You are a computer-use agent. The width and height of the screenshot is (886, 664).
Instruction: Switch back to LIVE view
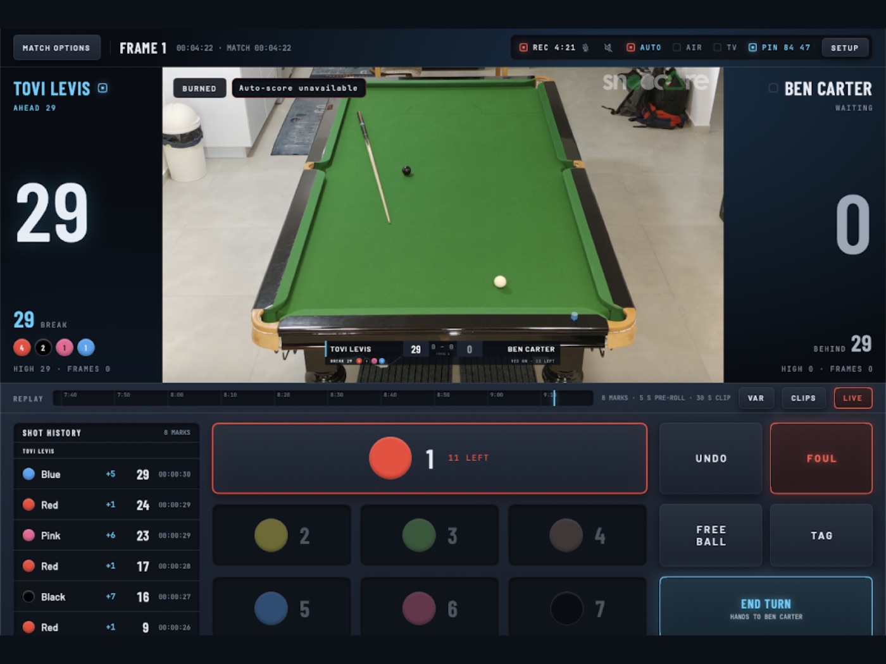pos(853,398)
